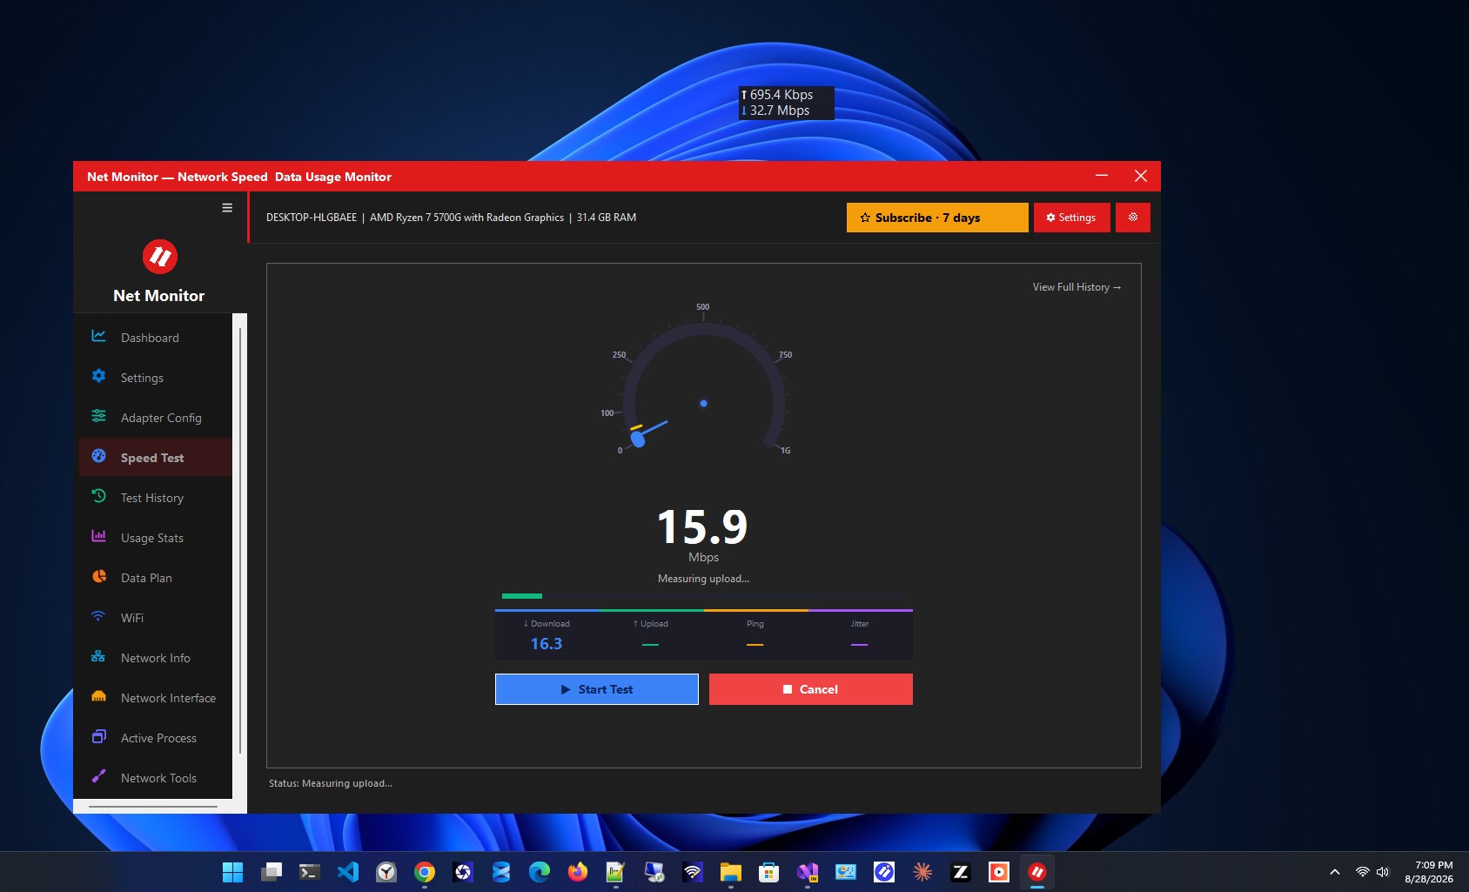Image resolution: width=1469 pixels, height=892 pixels.
Task: Click the Download result value 16.3
Action: (x=547, y=644)
